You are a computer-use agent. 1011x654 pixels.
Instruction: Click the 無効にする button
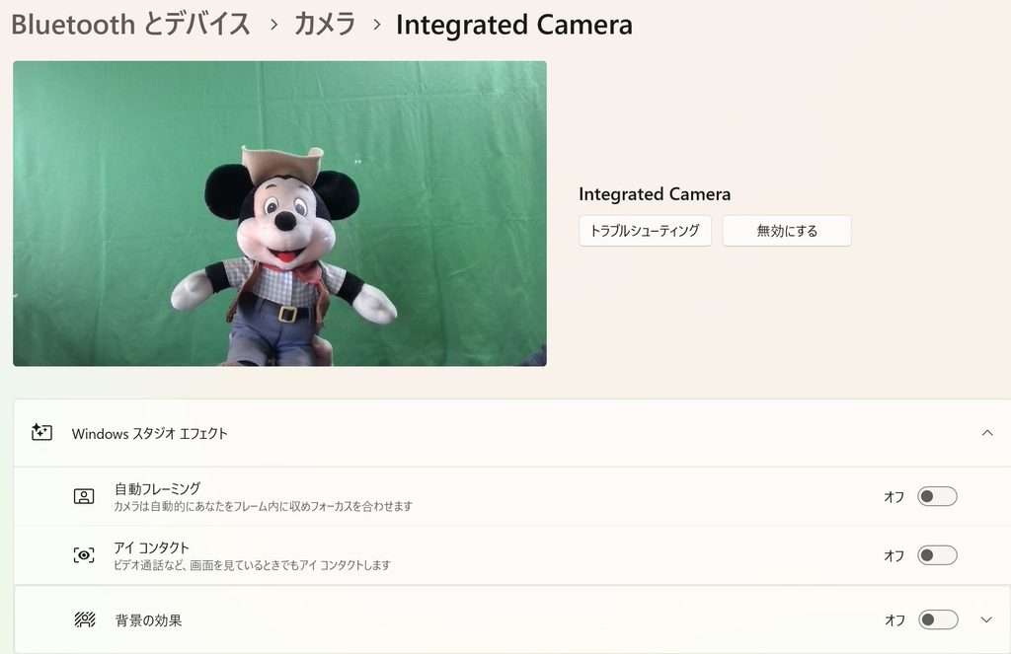[x=787, y=231]
